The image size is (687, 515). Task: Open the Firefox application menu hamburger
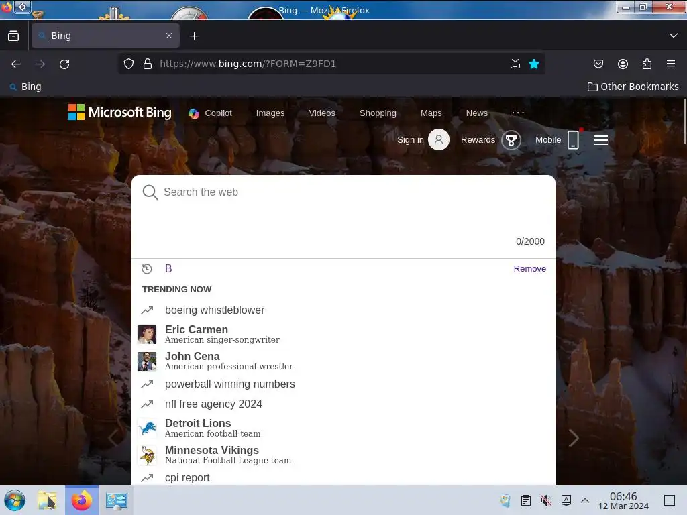[671, 64]
